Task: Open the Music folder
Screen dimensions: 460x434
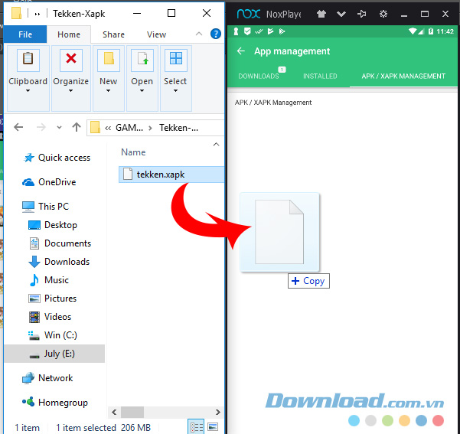Action: 49,280
